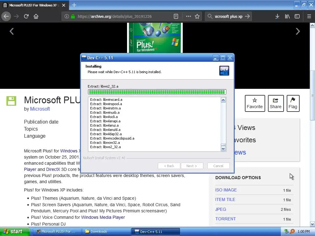
Task: Open the Library icon in the toolbar
Action: click(x=287, y=16)
